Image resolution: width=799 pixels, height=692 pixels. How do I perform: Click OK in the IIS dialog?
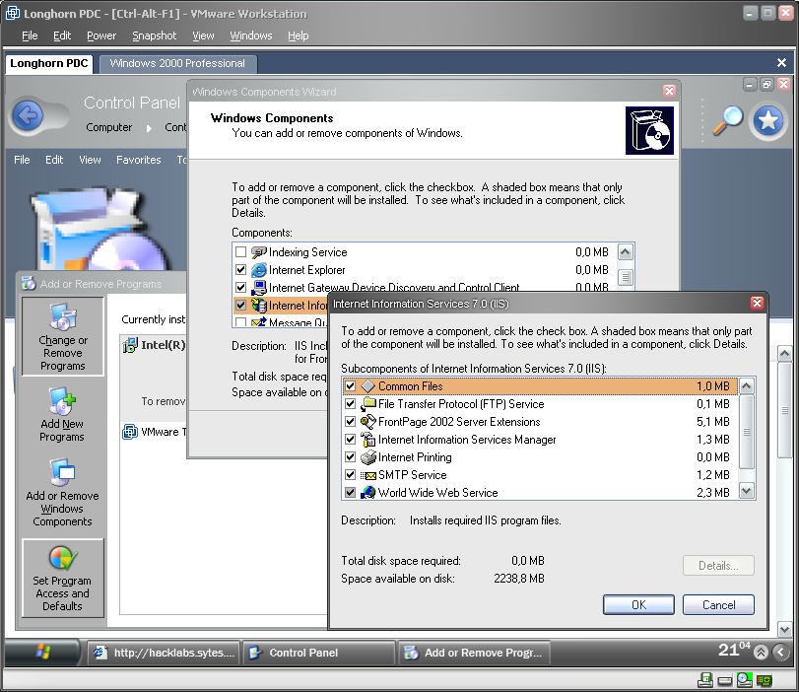tap(638, 605)
